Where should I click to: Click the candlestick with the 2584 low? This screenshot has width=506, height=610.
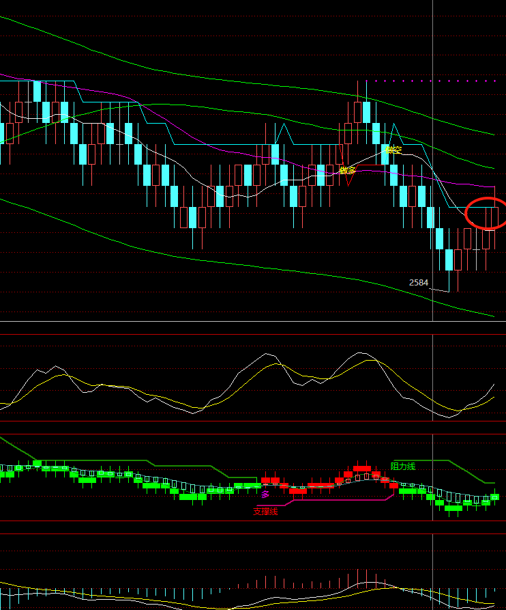click(449, 260)
